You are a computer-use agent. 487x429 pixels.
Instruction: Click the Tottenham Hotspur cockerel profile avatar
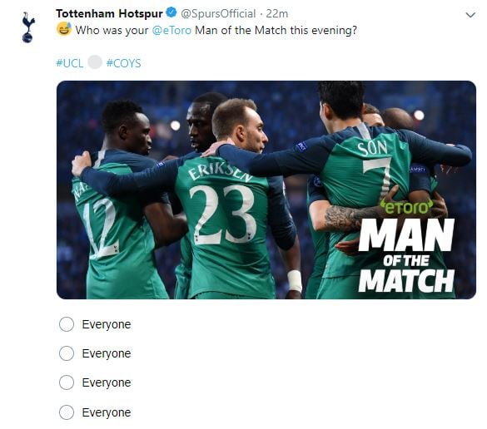click(27, 27)
